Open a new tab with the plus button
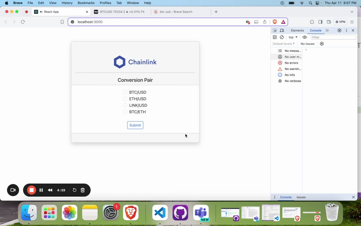361x226 pixels. (216, 12)
